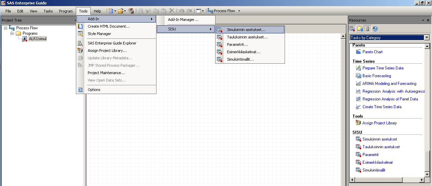The width and height of the screenshot is (432, 186).
Task: Select Esimerkkilaskelmat in SISU submenu
Action: [x=250, y=52]
